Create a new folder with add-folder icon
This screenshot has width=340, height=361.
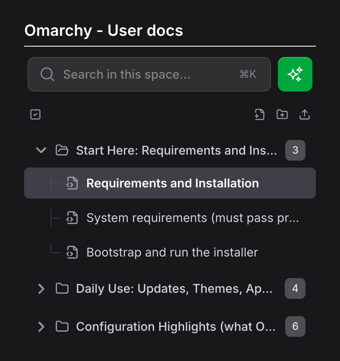(282, 114)
